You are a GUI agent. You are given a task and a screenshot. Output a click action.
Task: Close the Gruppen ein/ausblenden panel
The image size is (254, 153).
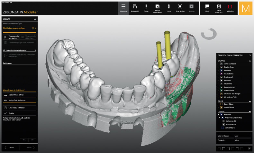tap(250, 55)
